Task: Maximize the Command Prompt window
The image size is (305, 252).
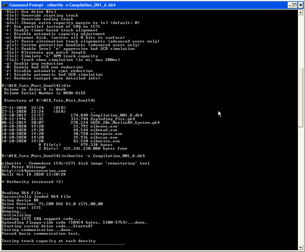Action: (295, 5)
